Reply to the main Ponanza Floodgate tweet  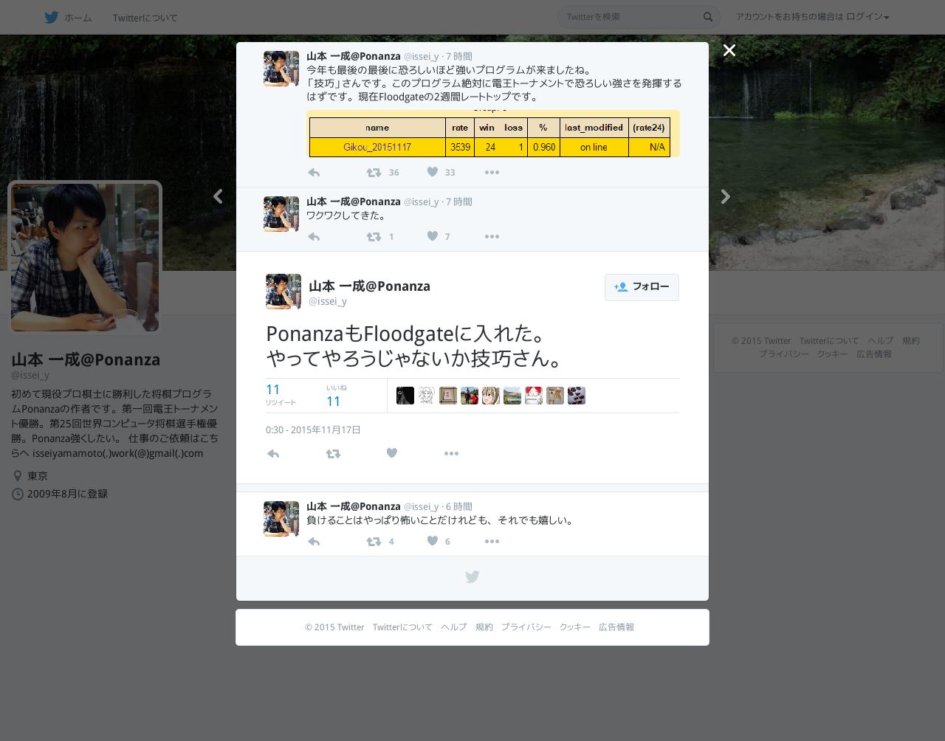pos(273,454)
